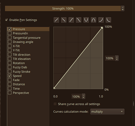
Task: Increase Strength with the up arrow
Action: pos(123,7)
